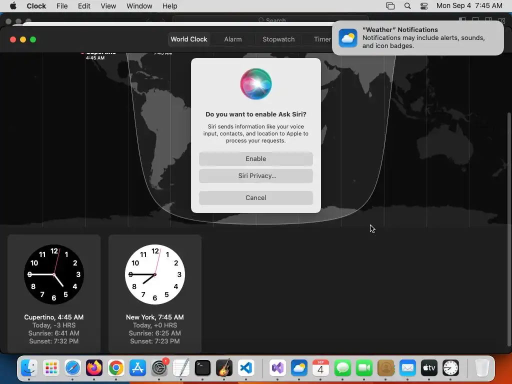Select the Cupertino clock card
This screenshot has width=512, height=384.
tap(54, 293)
